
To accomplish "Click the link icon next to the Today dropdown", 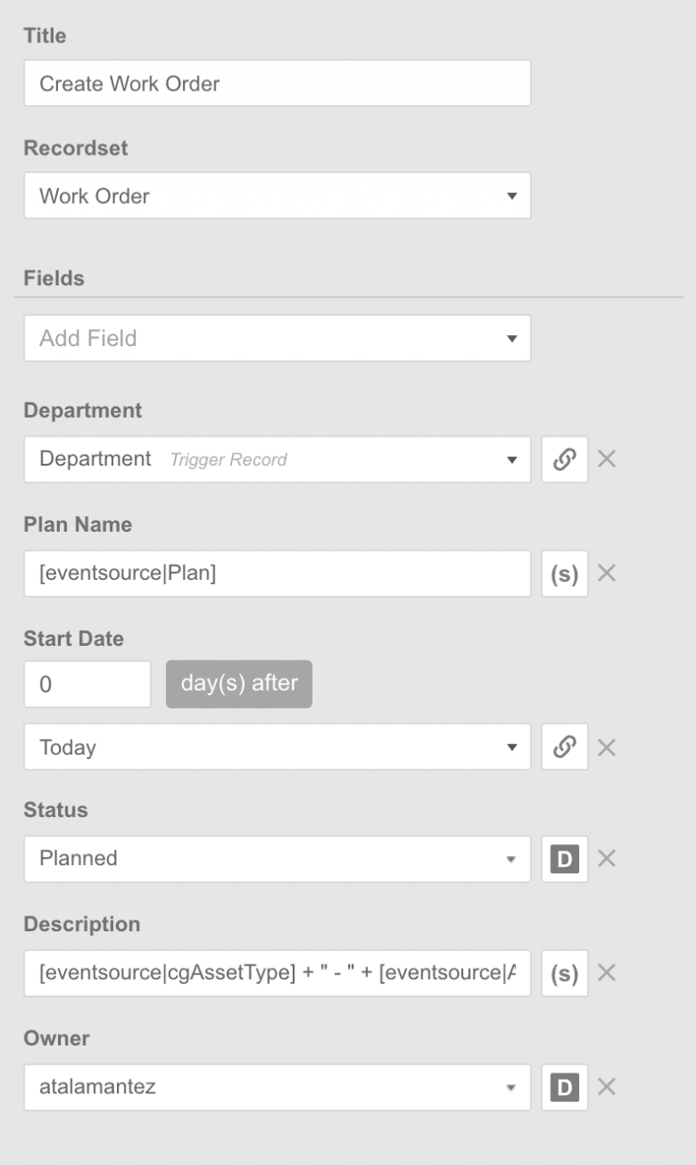I will [564, 746].
